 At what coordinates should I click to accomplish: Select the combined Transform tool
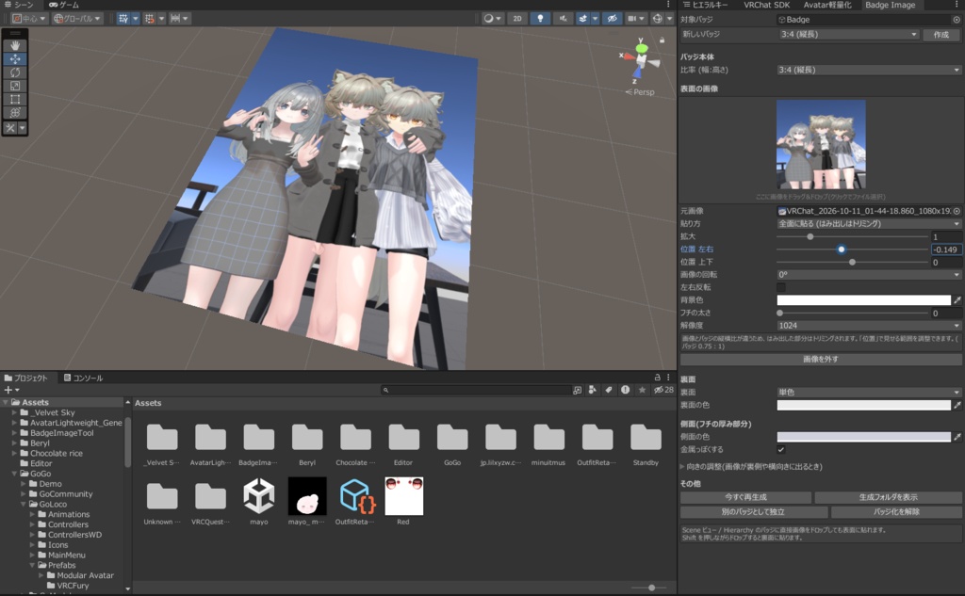tap(15, 113)
